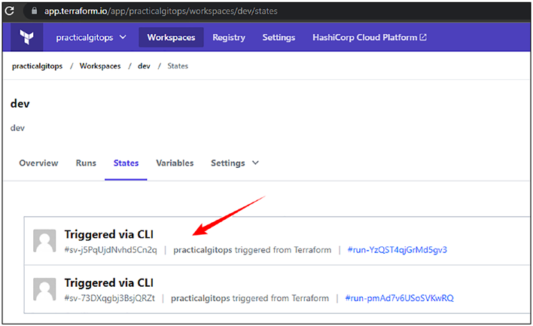
Task: Switch to the Overview tab
Action: point(38,163)
